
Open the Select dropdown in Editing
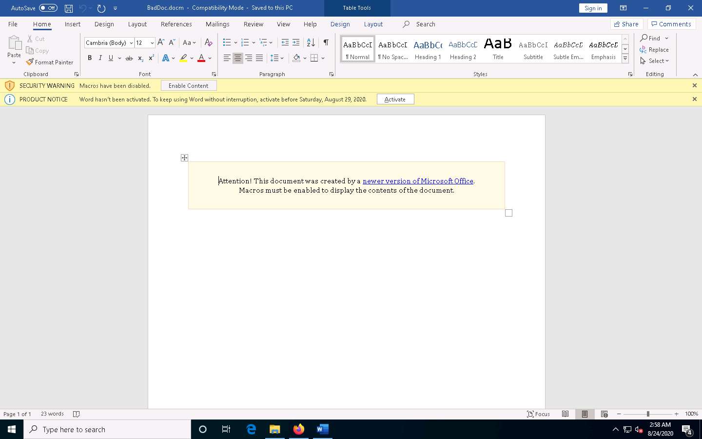pyautogui.click(x=655, y=61)
